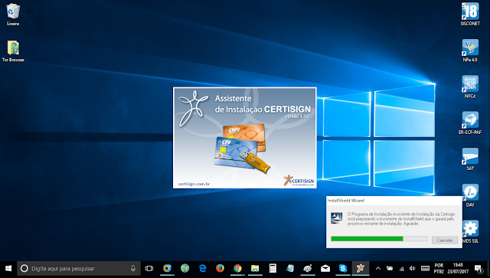Click the Cortana circle icon in search box
This screenshot has width=490, height=278.
click(24, 269)
